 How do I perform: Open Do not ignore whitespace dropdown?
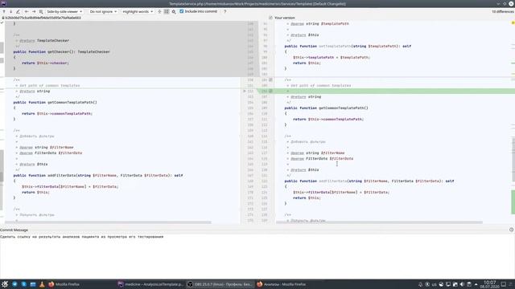103,11
